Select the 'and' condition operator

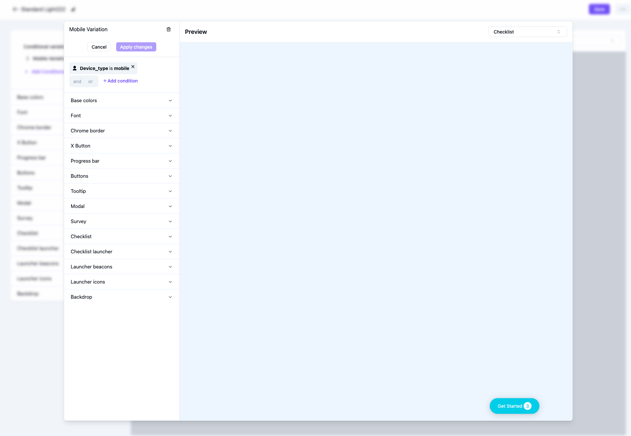77,81
